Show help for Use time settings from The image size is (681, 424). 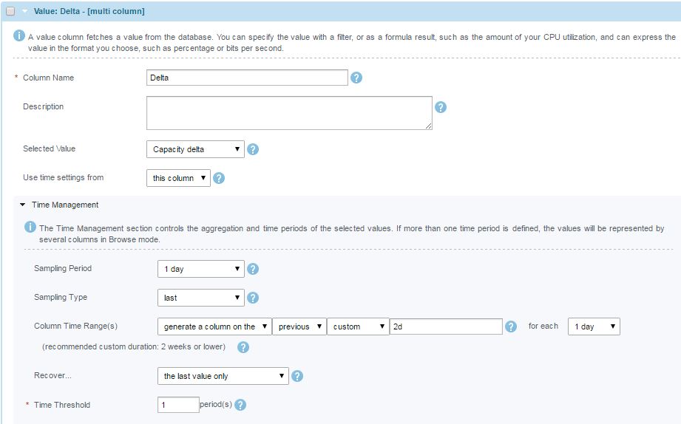click(x=219, y=178)
